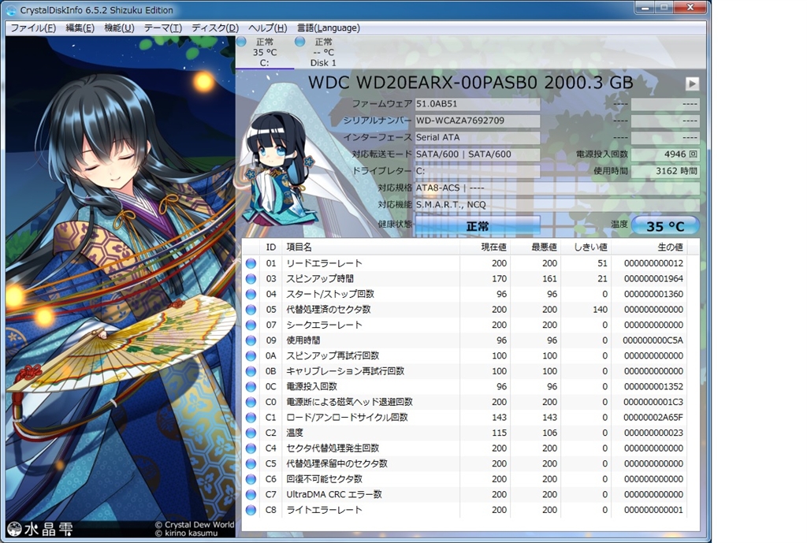Image resolution: width=807 pixels, height=543 pixels.
Task: Open the 言語(Language) menu
Action: click(329, 28)
